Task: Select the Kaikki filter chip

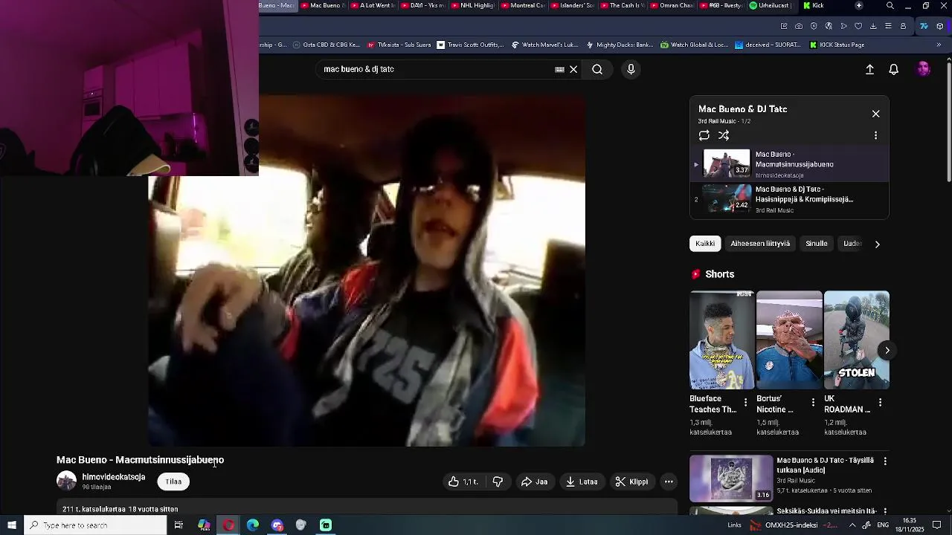Action: point(705,244)
